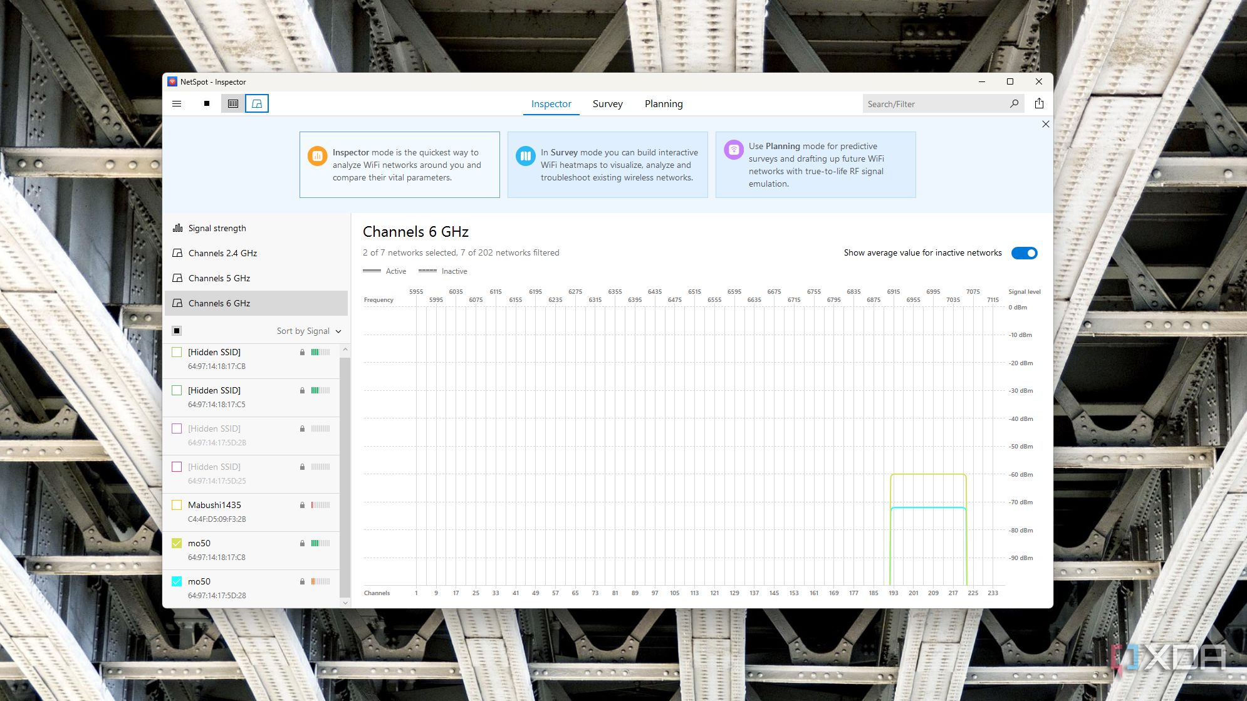Click the cyan signal curve top on chart

(928, 507)
